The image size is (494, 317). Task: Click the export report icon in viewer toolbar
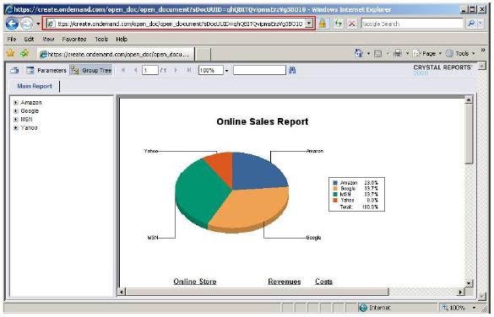(14, 71)
